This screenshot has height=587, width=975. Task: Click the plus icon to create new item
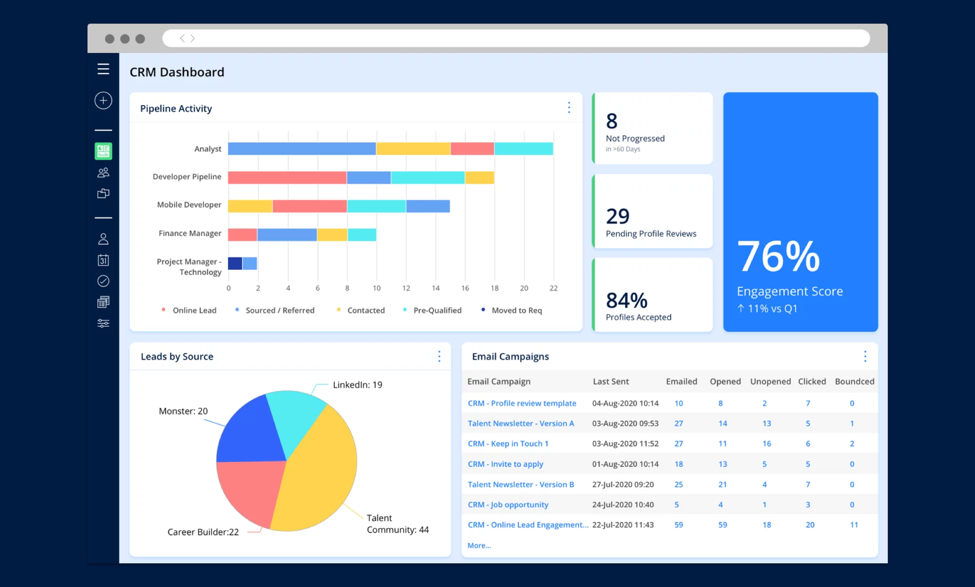103,100
